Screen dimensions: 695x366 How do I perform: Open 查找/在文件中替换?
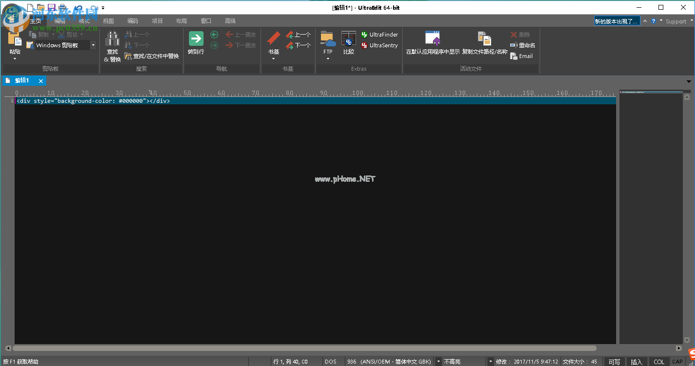tap(151, 56)
